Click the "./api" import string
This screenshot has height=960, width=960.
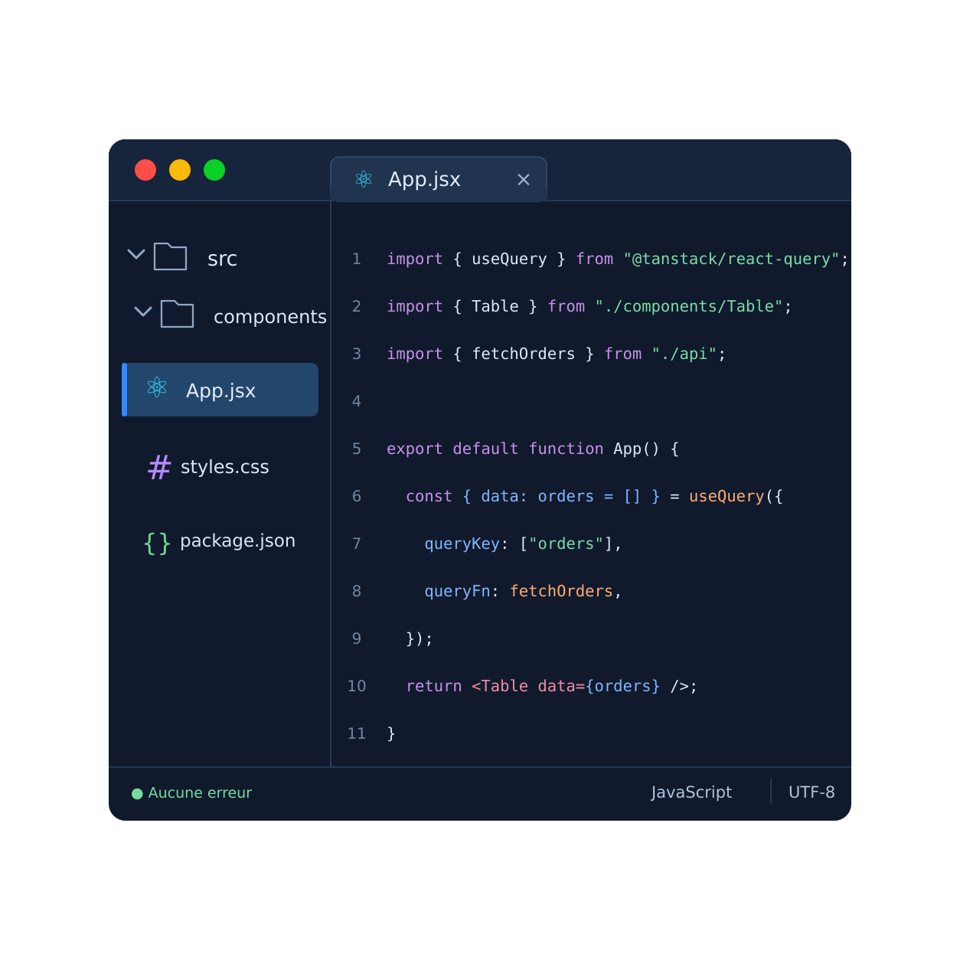click(684, 354)
